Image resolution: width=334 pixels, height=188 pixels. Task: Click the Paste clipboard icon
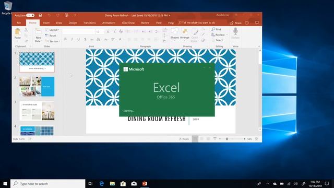coord(18,32)
